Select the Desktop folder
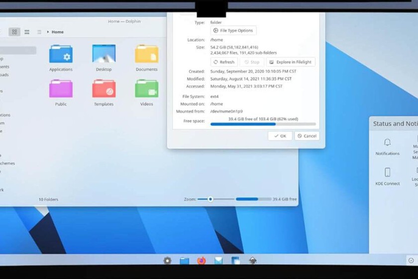The height and width of the screenshot is (279, 418). click(x=104, y=54)
